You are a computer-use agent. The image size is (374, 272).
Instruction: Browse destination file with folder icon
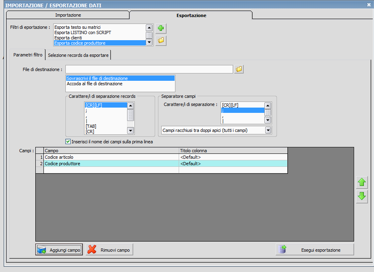click(239, 69)
